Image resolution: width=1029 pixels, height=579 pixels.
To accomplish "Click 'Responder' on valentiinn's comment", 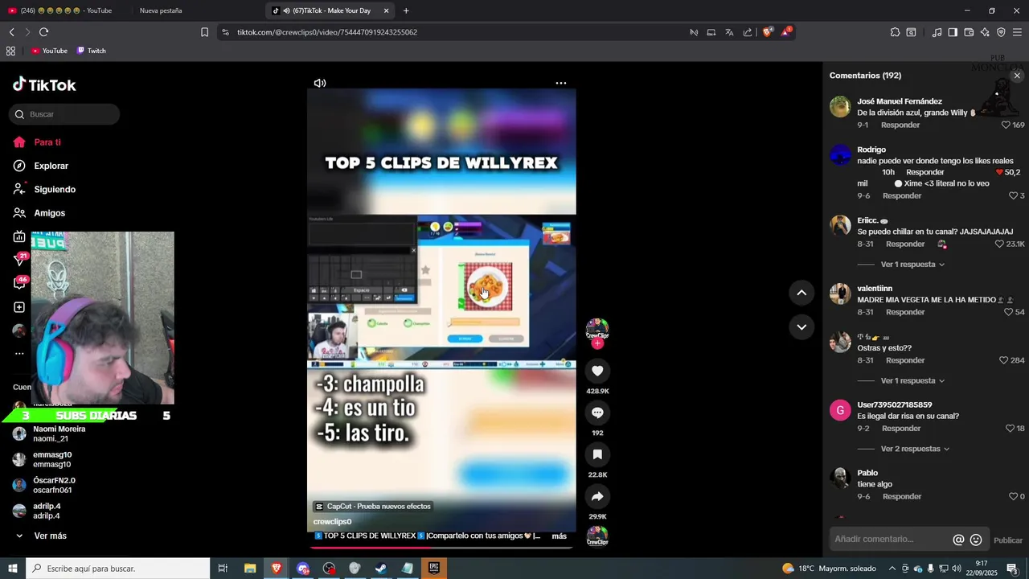I will coord(905,312).
